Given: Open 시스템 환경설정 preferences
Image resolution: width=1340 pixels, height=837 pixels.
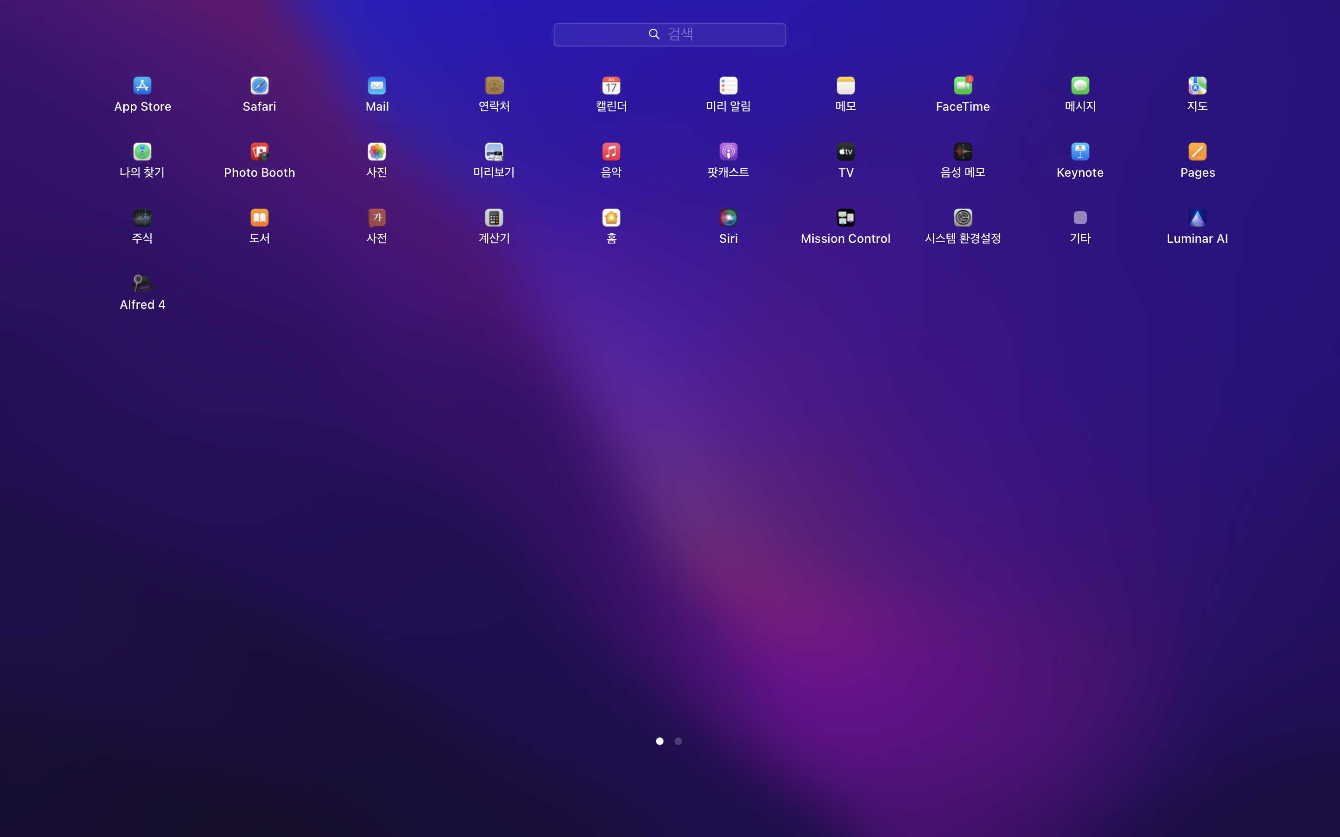Looking at the screenshot, I should [x=963, y=218].
